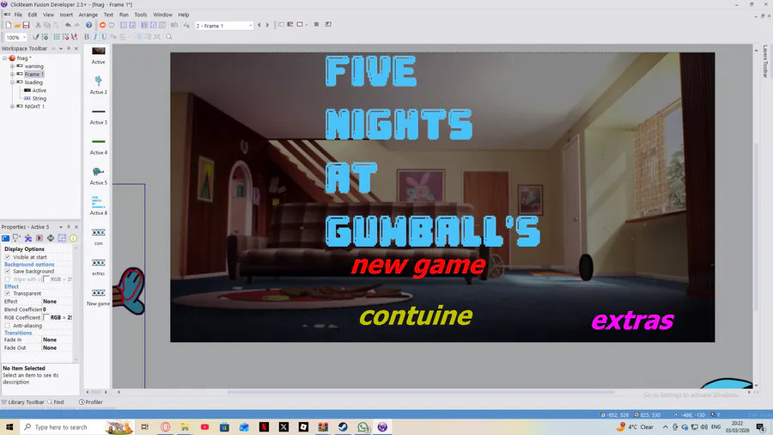The height and width of the screenshot is (435, 773).
Task: Go to previous frame arrow
Action: tap(259, 25)
